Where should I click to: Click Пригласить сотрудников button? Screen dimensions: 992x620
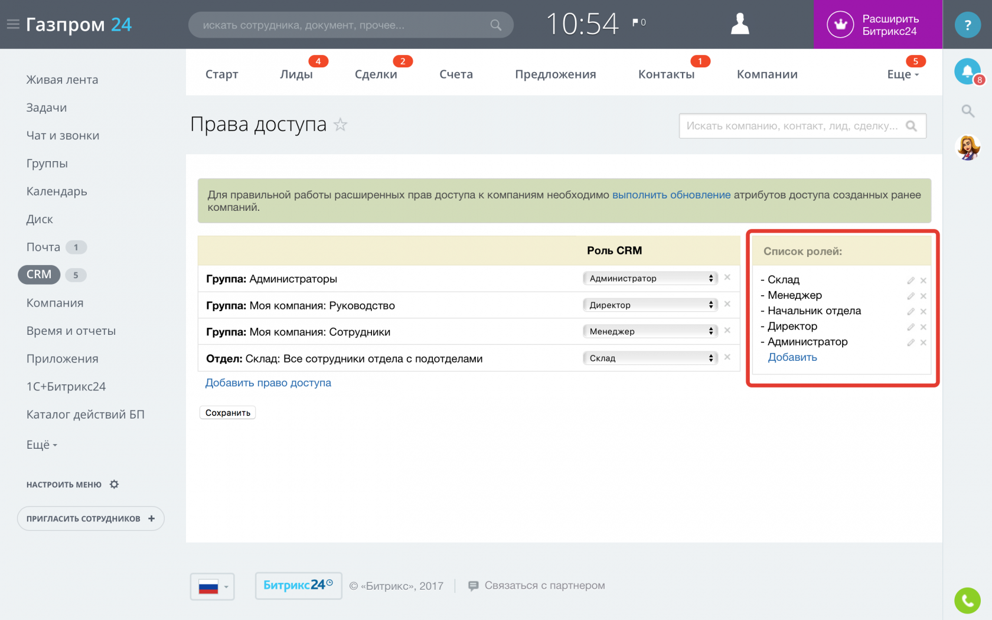[90, 518]
